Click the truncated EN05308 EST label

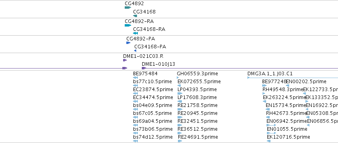pyautogui.click(x=322, y=113)
